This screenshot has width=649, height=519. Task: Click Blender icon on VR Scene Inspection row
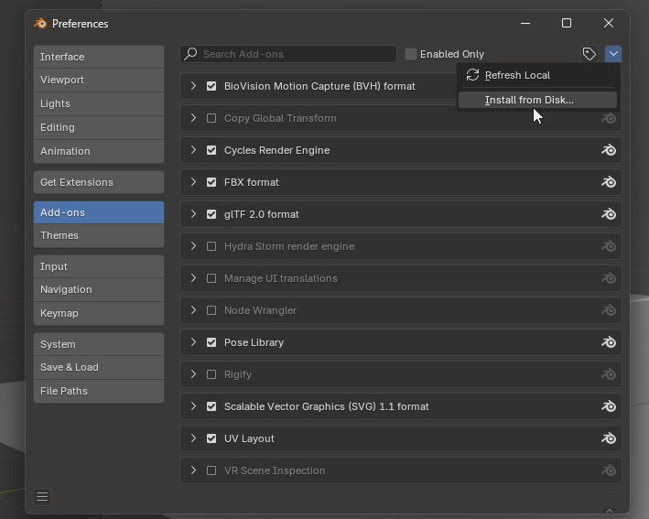[x=609, y=470]
